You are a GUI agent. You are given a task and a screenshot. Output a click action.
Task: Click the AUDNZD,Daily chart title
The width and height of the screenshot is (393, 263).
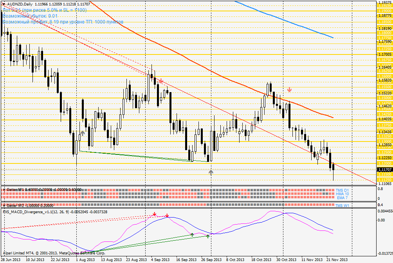pos(20,4)
